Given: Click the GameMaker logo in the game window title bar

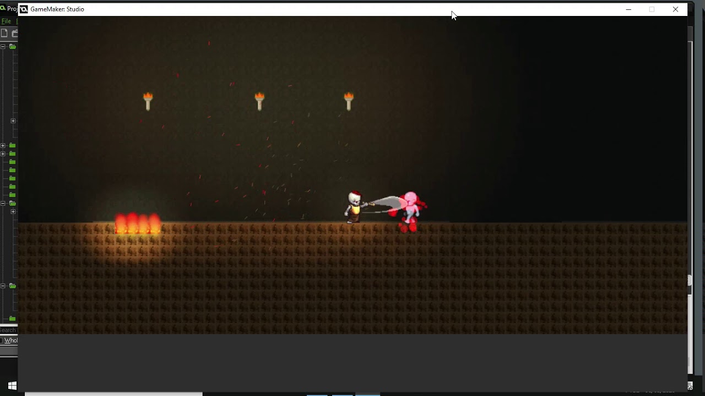Looking at the screenshot, I should tap(24, 9).
